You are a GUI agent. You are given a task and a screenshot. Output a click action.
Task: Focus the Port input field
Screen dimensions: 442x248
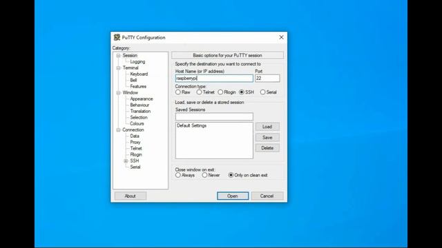click(267, 78)
